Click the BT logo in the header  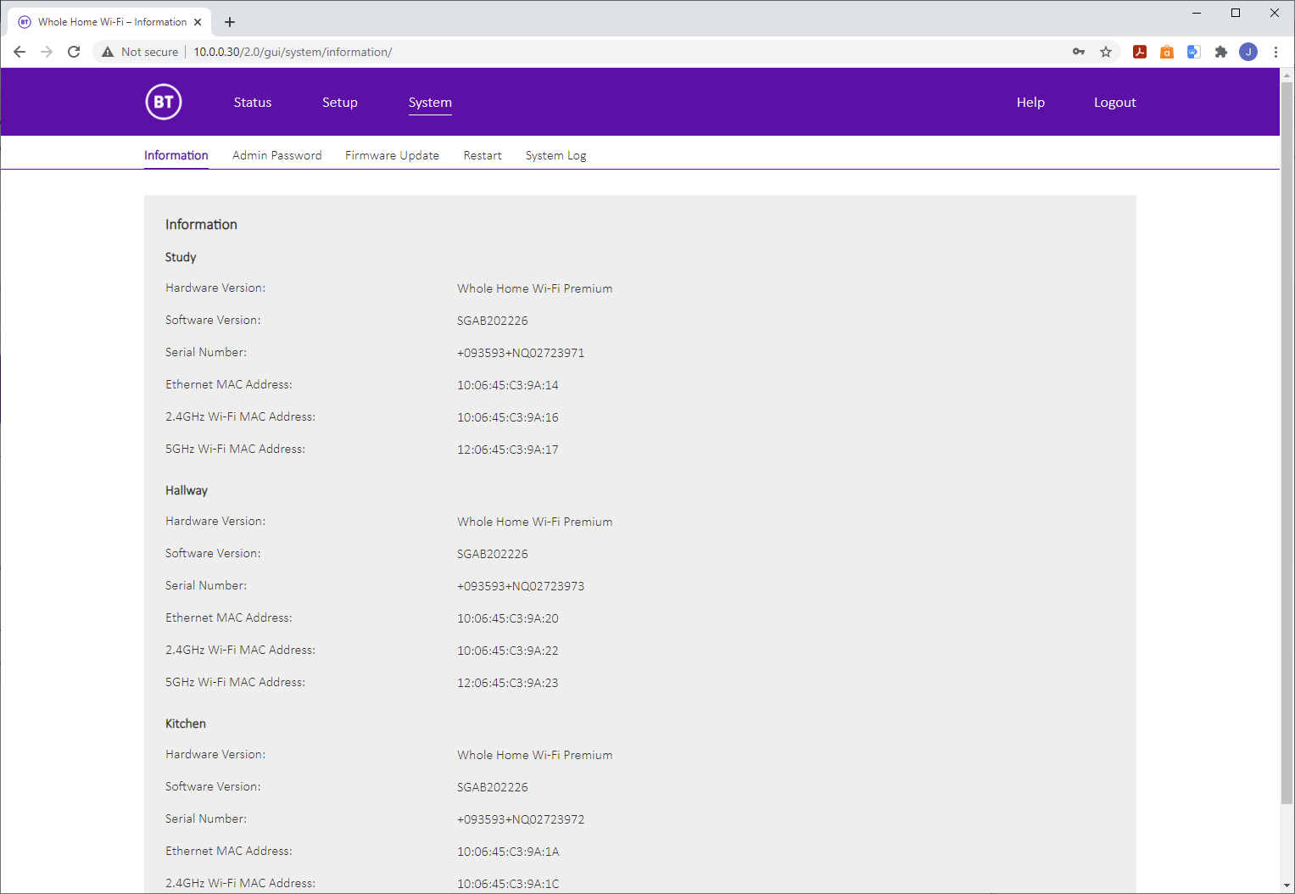pos(164,103)
